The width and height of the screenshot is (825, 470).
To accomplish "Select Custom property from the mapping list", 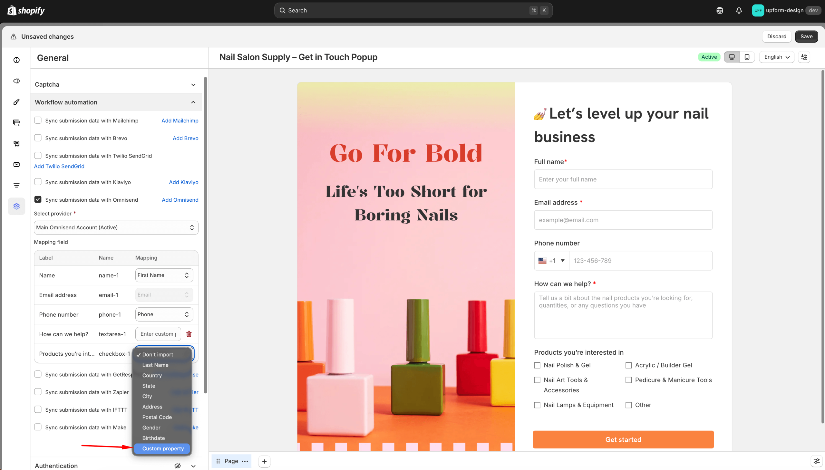I will (x=162, y=449).
